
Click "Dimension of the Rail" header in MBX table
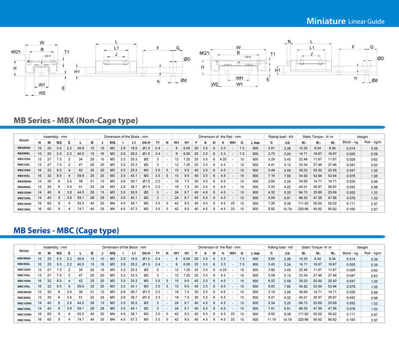219,136
